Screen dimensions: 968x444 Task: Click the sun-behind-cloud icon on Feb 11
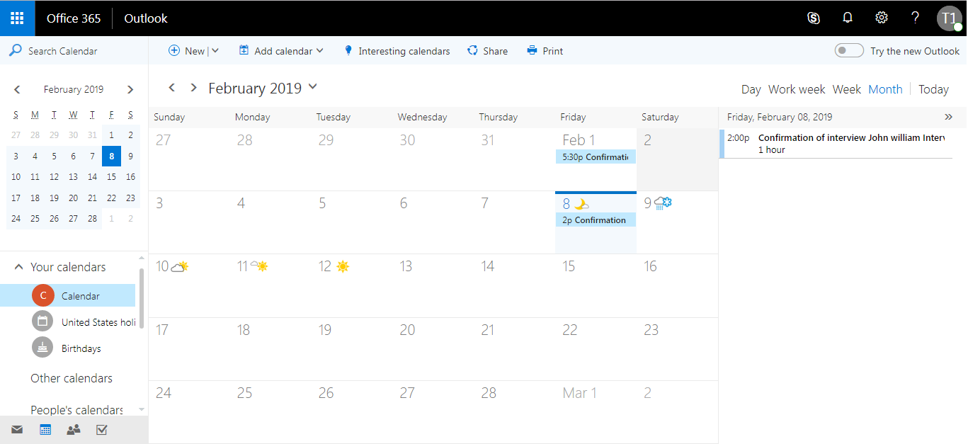pyautogui.click(x=259, y=267)
